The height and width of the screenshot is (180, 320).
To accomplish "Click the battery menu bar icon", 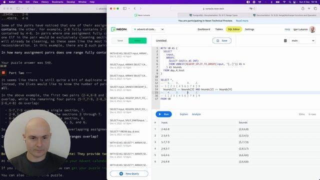I will pyautogui.click(x=278, y=2).
